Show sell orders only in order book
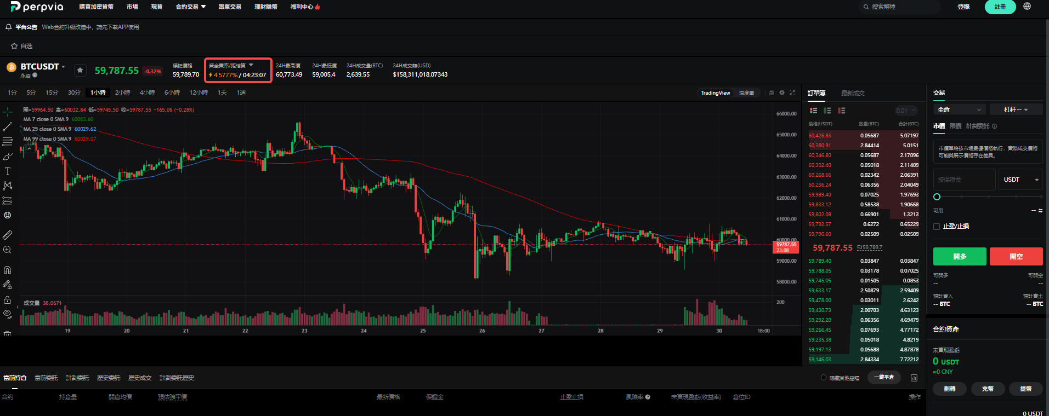1049x416 pixels. 841,111
